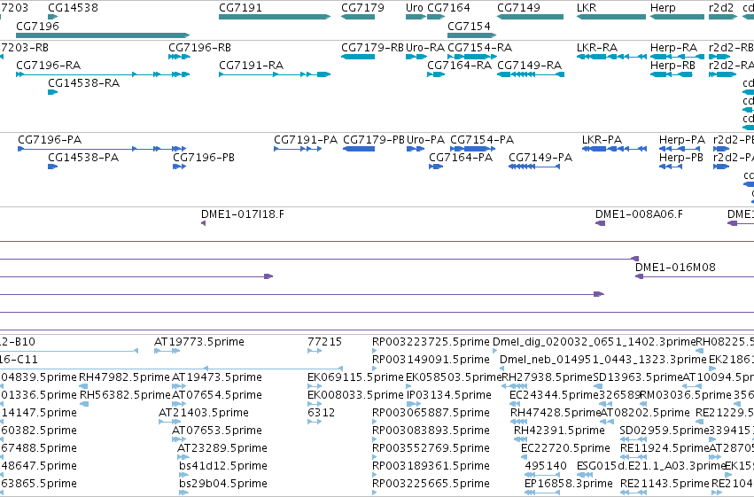Select transcript LKR-RA
The image size is (754, 497).
pyautogui.click(x=597, y=48)
